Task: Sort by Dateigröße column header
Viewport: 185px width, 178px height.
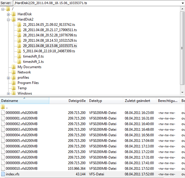Action: click(x=68, y=101)
